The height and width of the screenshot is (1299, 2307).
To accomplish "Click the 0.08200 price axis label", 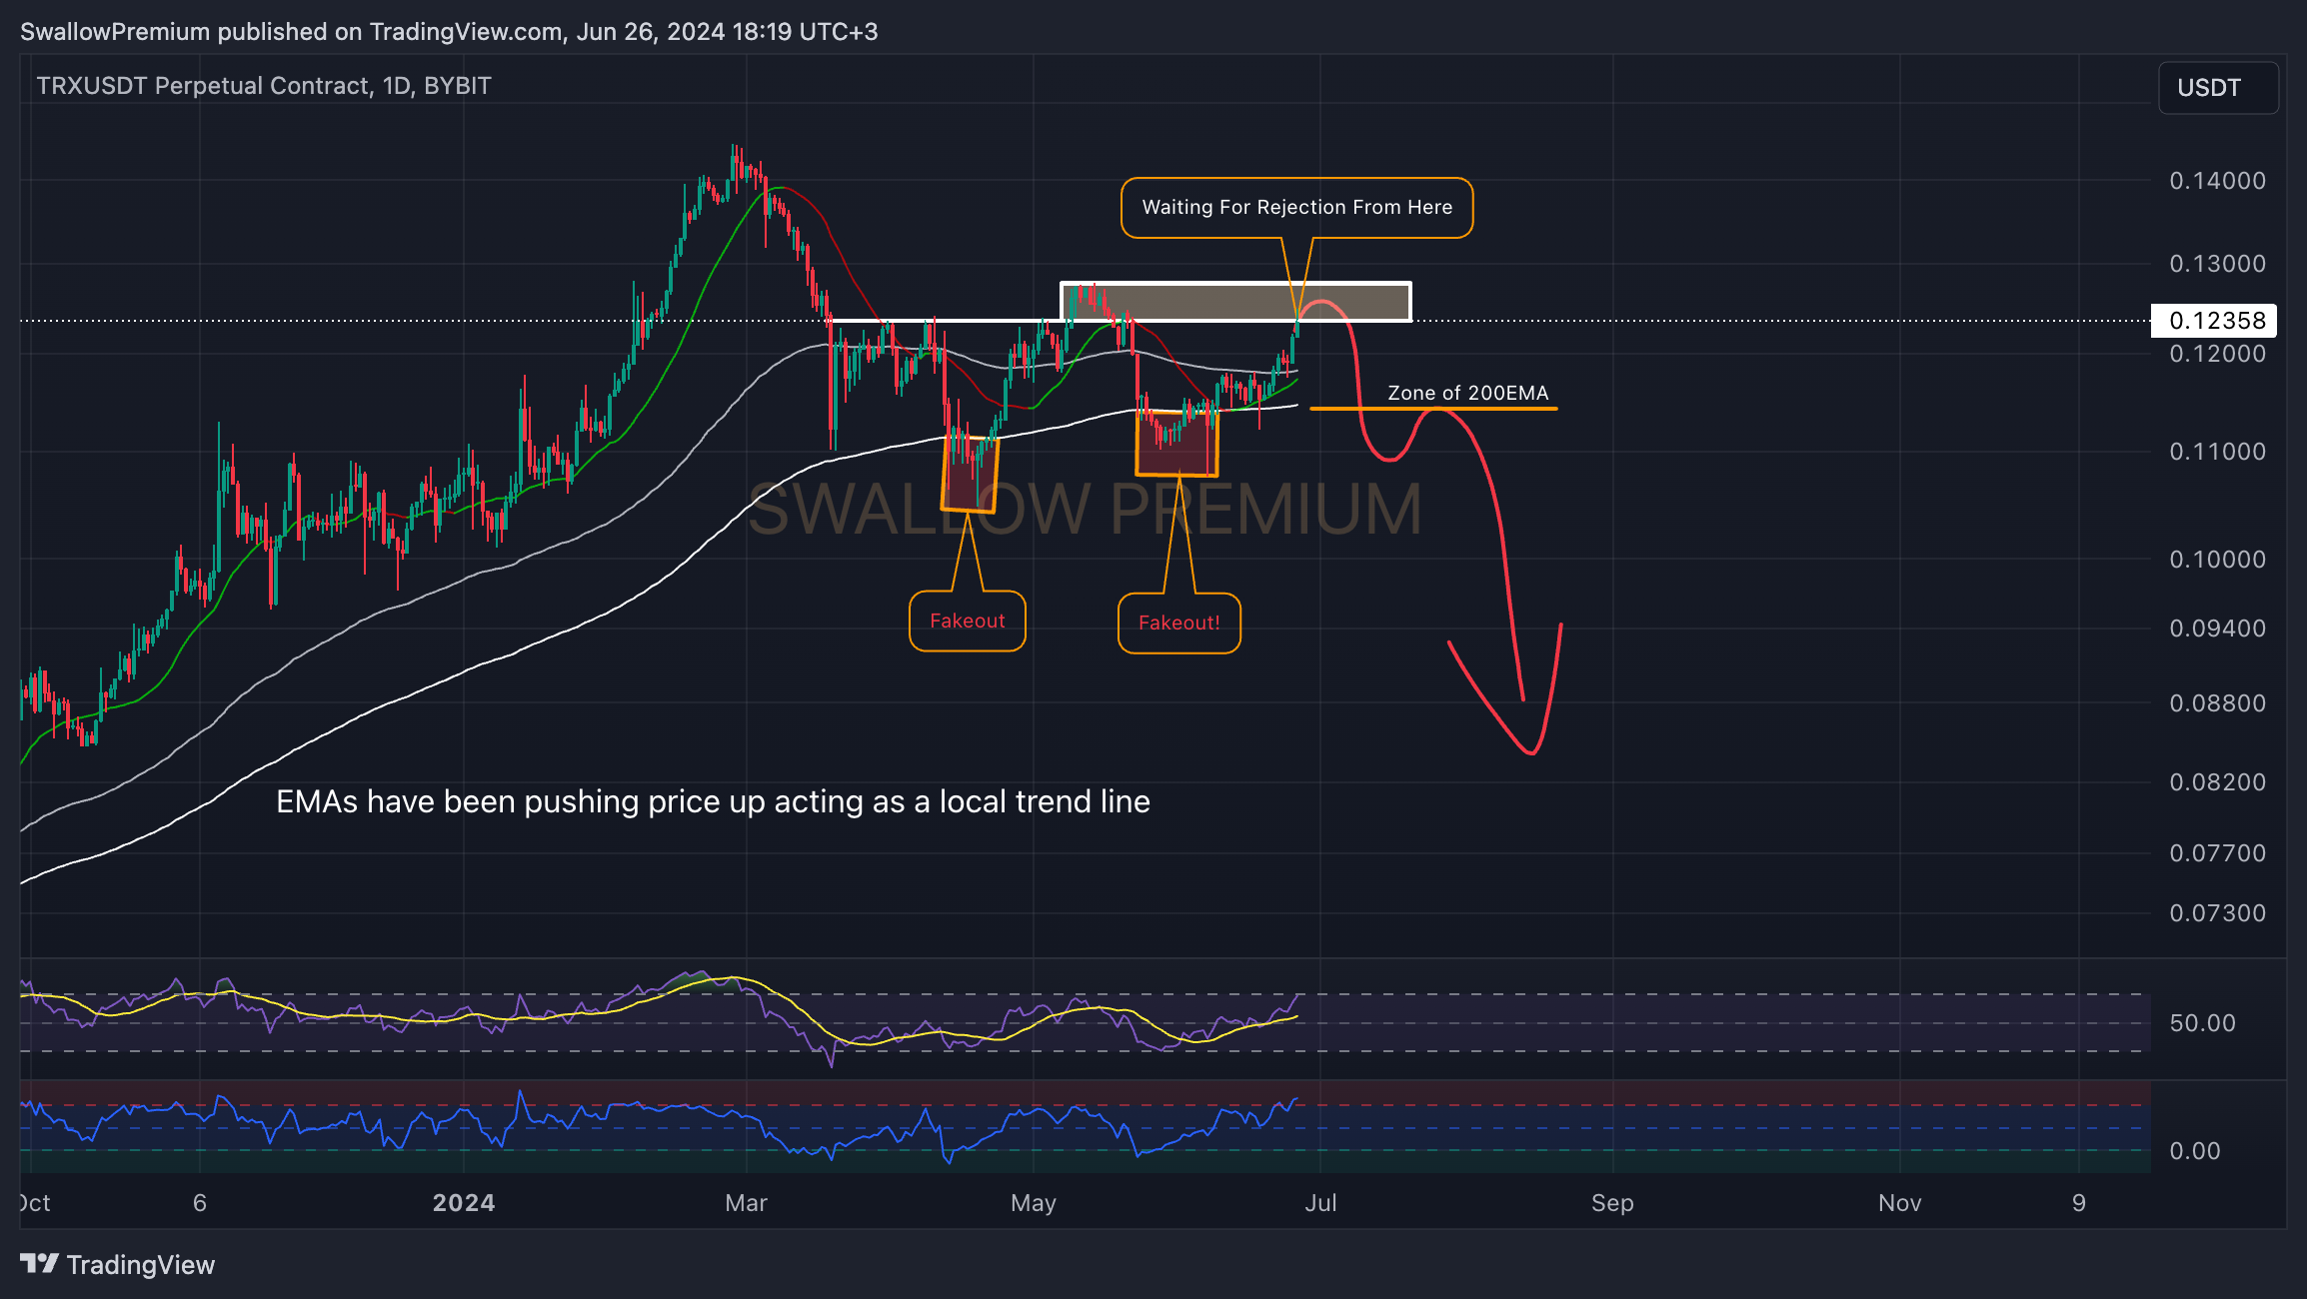I will (2217, 782).
